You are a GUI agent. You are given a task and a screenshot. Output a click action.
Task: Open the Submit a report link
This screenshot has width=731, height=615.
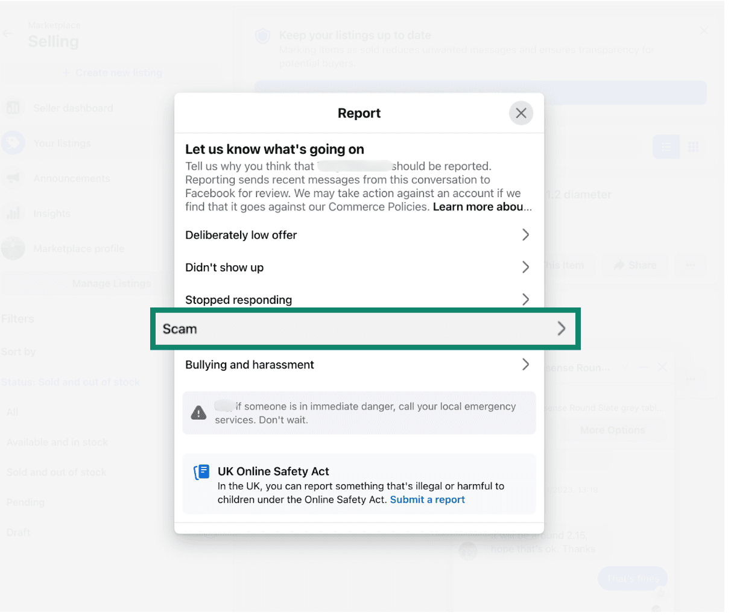427,499
